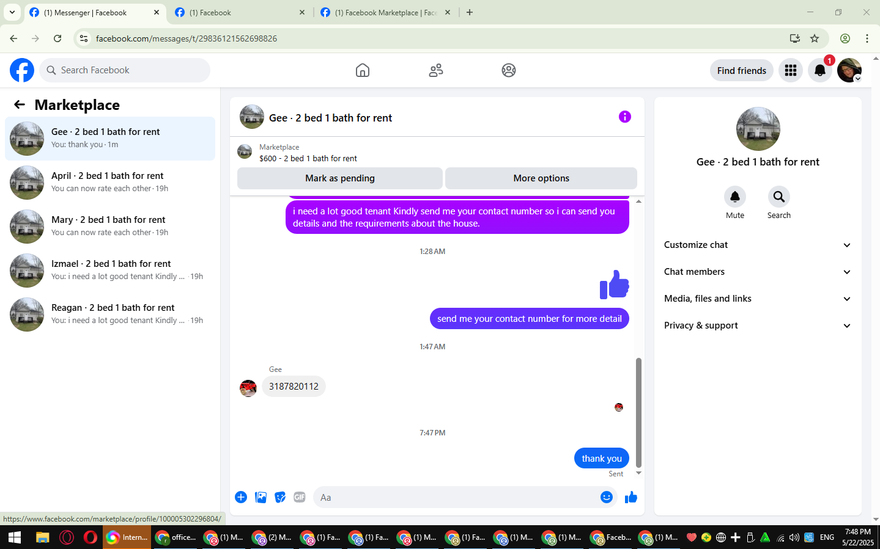The height and width of the screenshot is (549, 880).
Task: Click the Mark as pending button
Action: point(340,178)
